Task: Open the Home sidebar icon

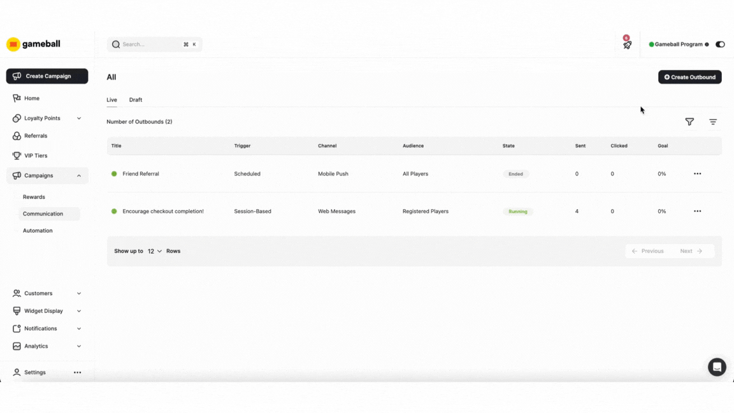Action: click(17, 98)
